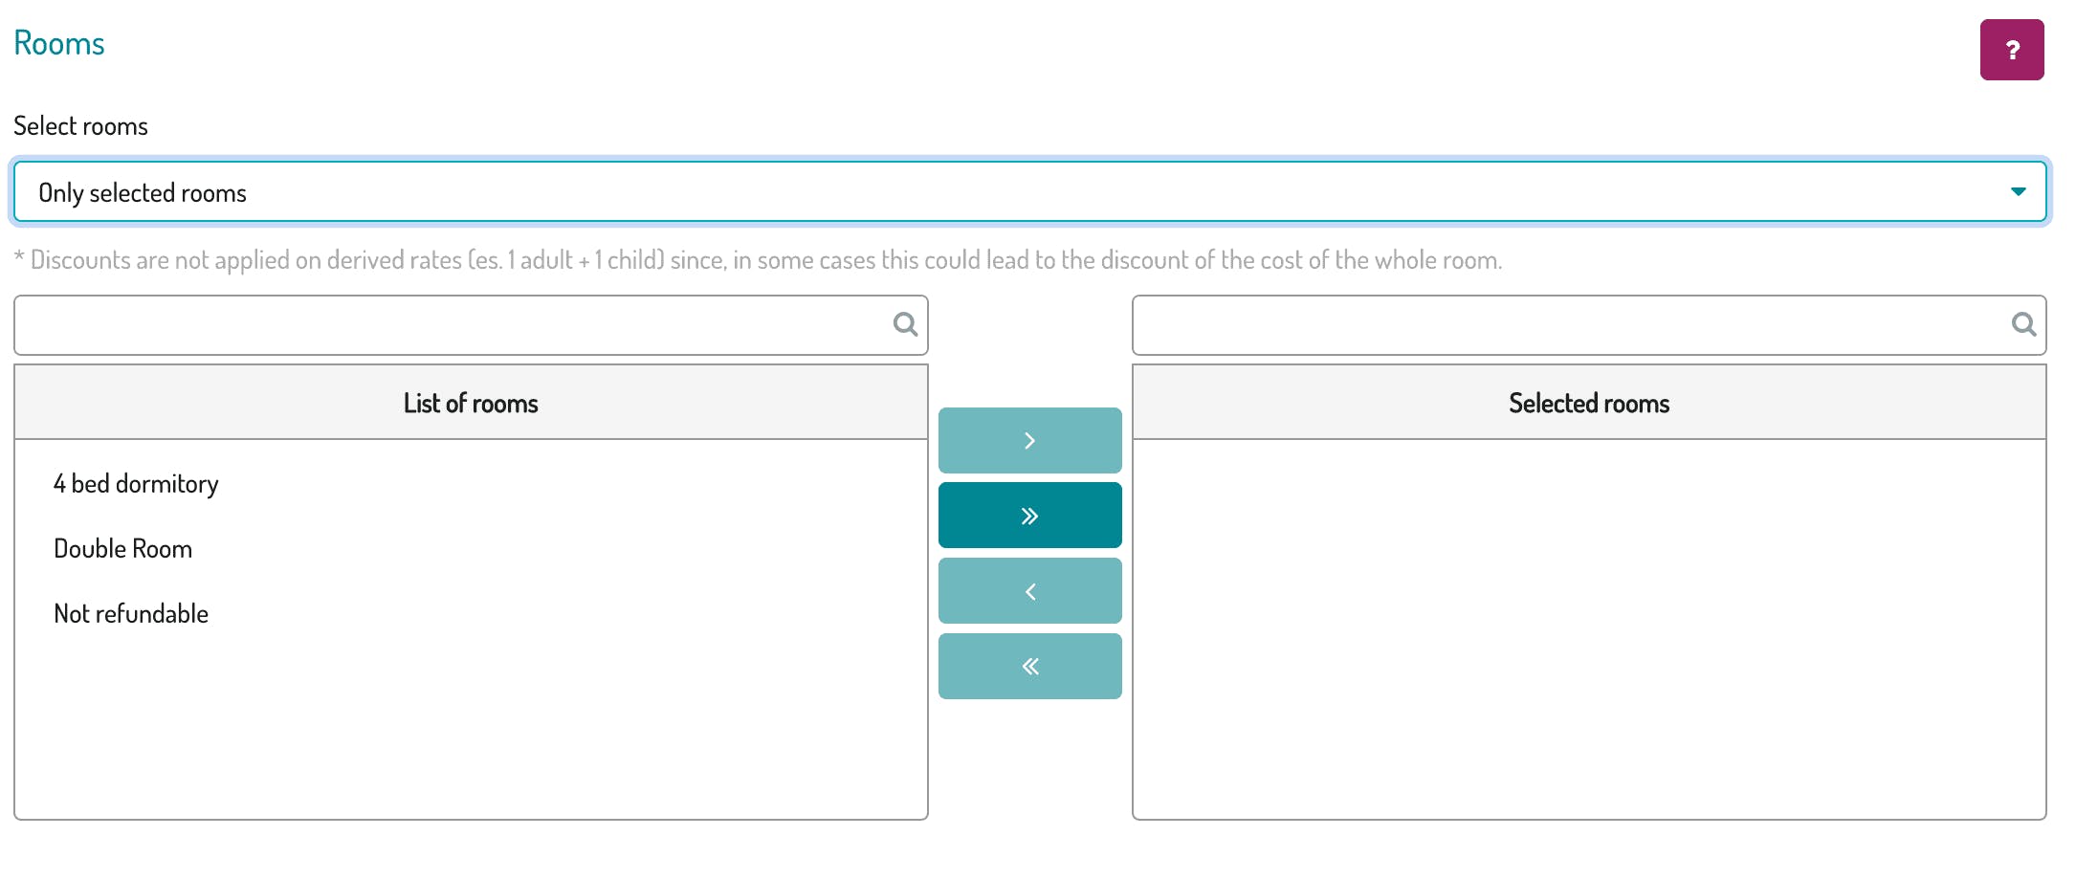
Task: Open the purple question mark help button
Action: (2011, 50)
